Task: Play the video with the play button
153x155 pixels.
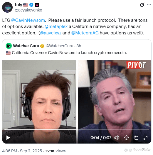Action: pyautogui.click(x=8, y=138)
